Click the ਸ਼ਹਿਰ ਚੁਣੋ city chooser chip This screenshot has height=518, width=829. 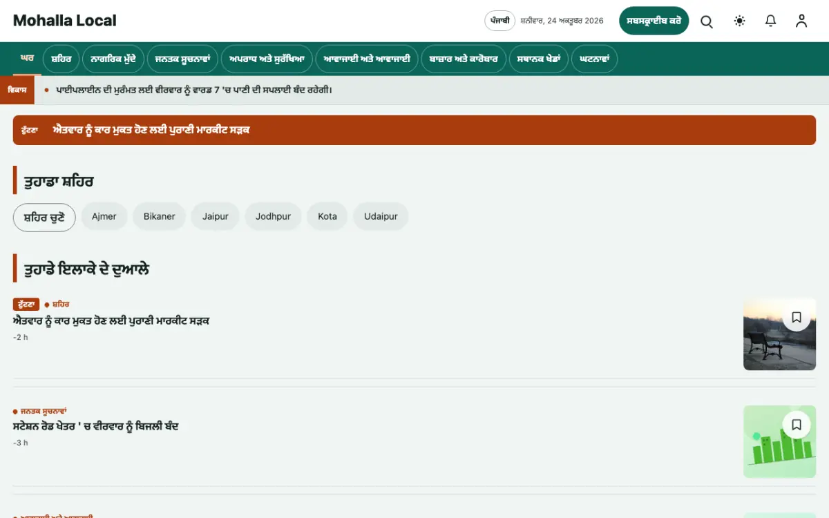point(44,217)
